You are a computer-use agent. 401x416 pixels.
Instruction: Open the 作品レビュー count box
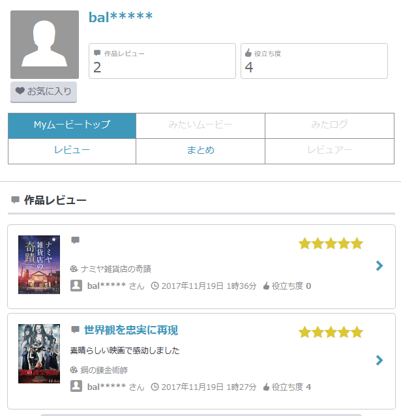[x=162, y=61]
